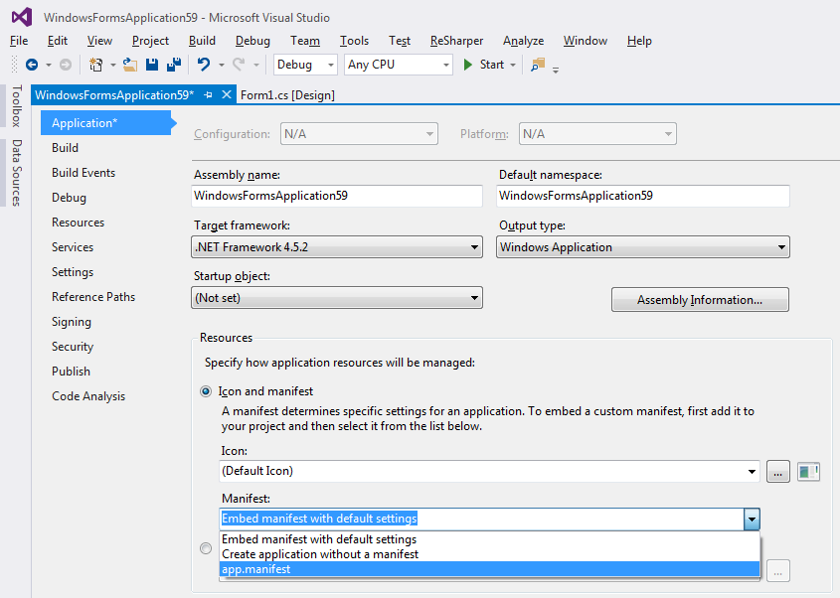Image resolution: width=840 pixels, height=598 pixels.
Task: Click the Open File folder icon
Action: click(130, 65)
